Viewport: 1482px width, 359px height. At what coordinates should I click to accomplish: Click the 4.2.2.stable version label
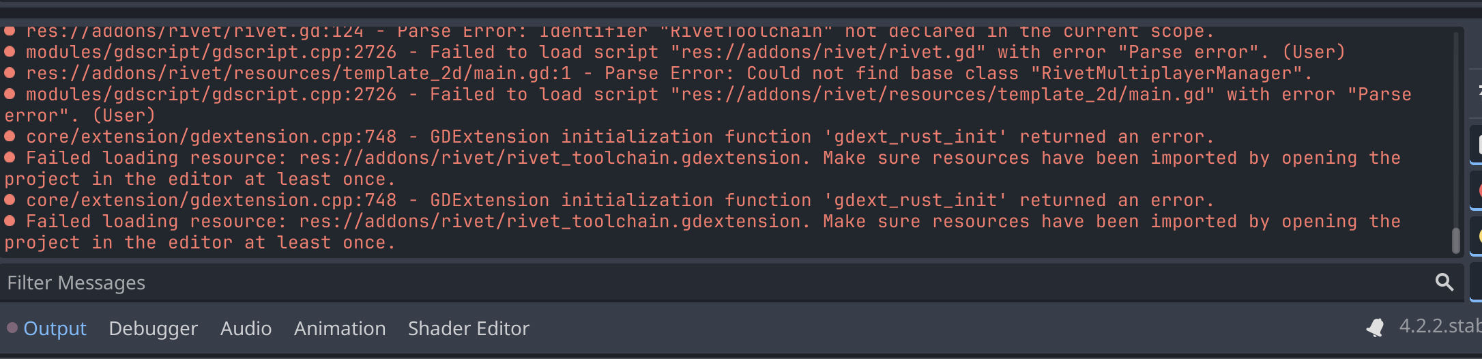(x=1440, y=326)
